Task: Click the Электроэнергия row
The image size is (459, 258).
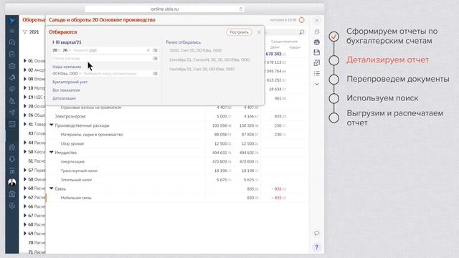Action: click(x=177, y=116)
